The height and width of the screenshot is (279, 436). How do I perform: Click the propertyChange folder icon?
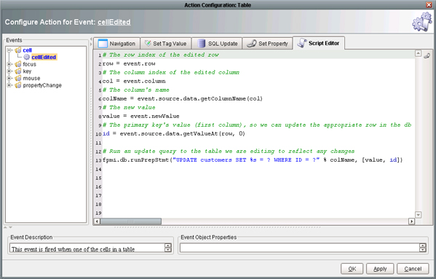click(18, 85)
